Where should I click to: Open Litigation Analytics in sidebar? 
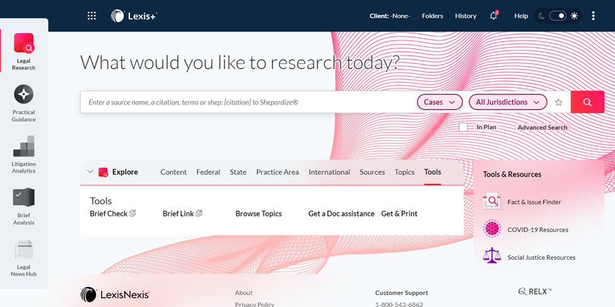coord(23,155)
